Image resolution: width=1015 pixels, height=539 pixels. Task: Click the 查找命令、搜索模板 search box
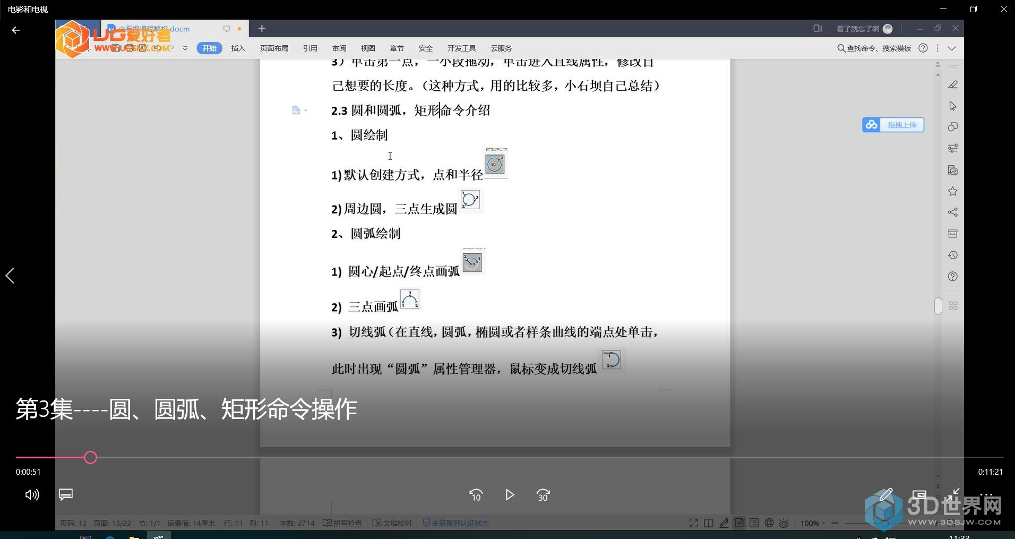click(x=874, y=48)
